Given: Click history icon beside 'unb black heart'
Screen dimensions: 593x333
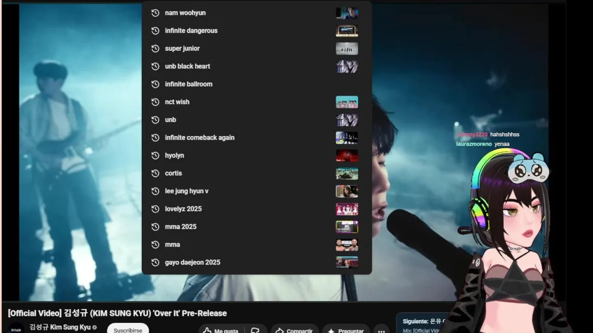Looking at the screenshot, I should click(155, 66).
